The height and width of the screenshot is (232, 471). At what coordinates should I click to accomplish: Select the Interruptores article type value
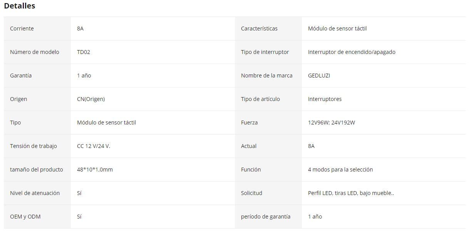point(325,99)
